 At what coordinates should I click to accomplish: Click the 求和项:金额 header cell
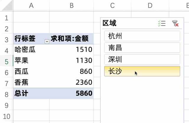[71, 39]
